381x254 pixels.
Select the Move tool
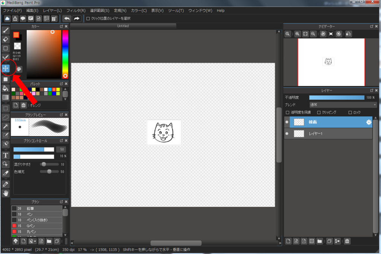coord(6,68)
